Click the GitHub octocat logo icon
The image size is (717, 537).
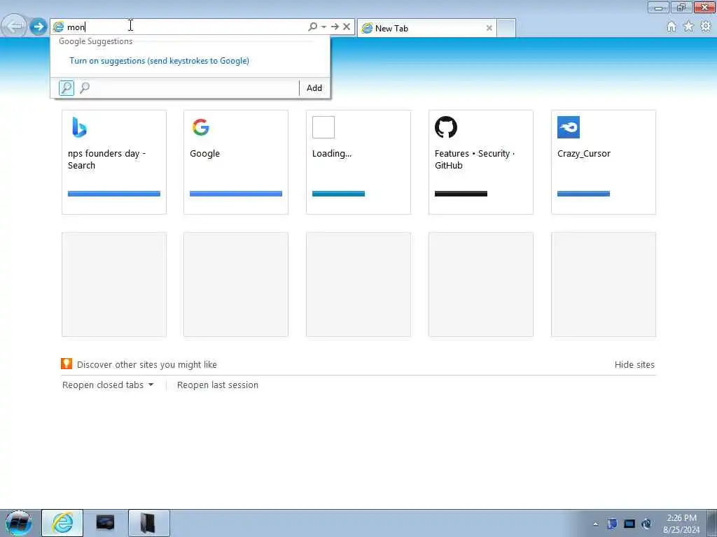(446, 127)
